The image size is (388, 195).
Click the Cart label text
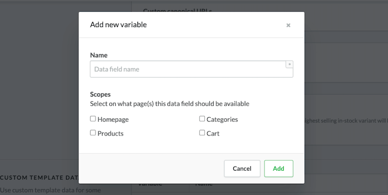click(x=213, y=133)
